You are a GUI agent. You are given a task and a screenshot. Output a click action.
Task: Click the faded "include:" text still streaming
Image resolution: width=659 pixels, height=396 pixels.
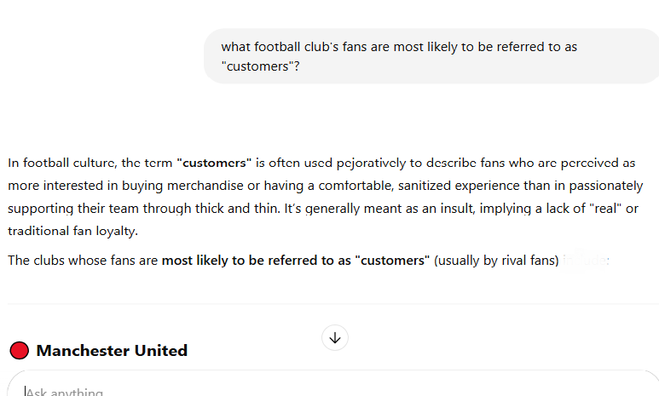pyautogui.click(x=586, y=261)
